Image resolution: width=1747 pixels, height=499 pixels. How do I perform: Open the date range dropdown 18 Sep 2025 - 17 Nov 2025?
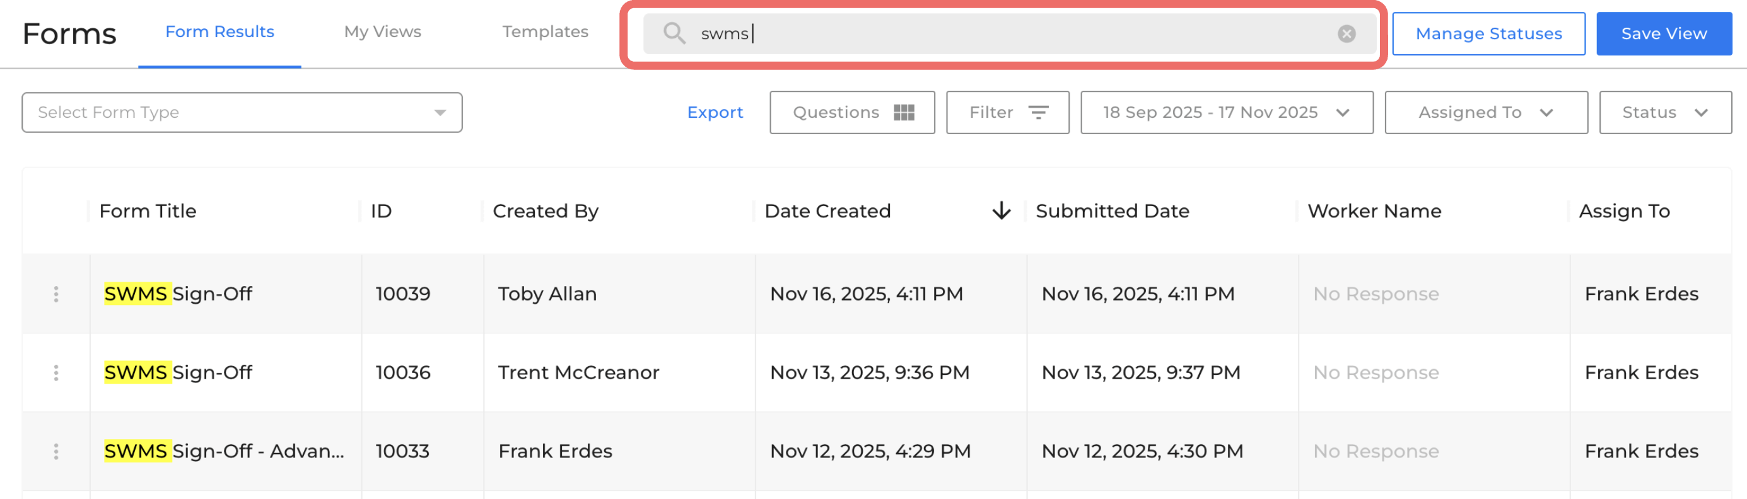[x=1226, y=112]
